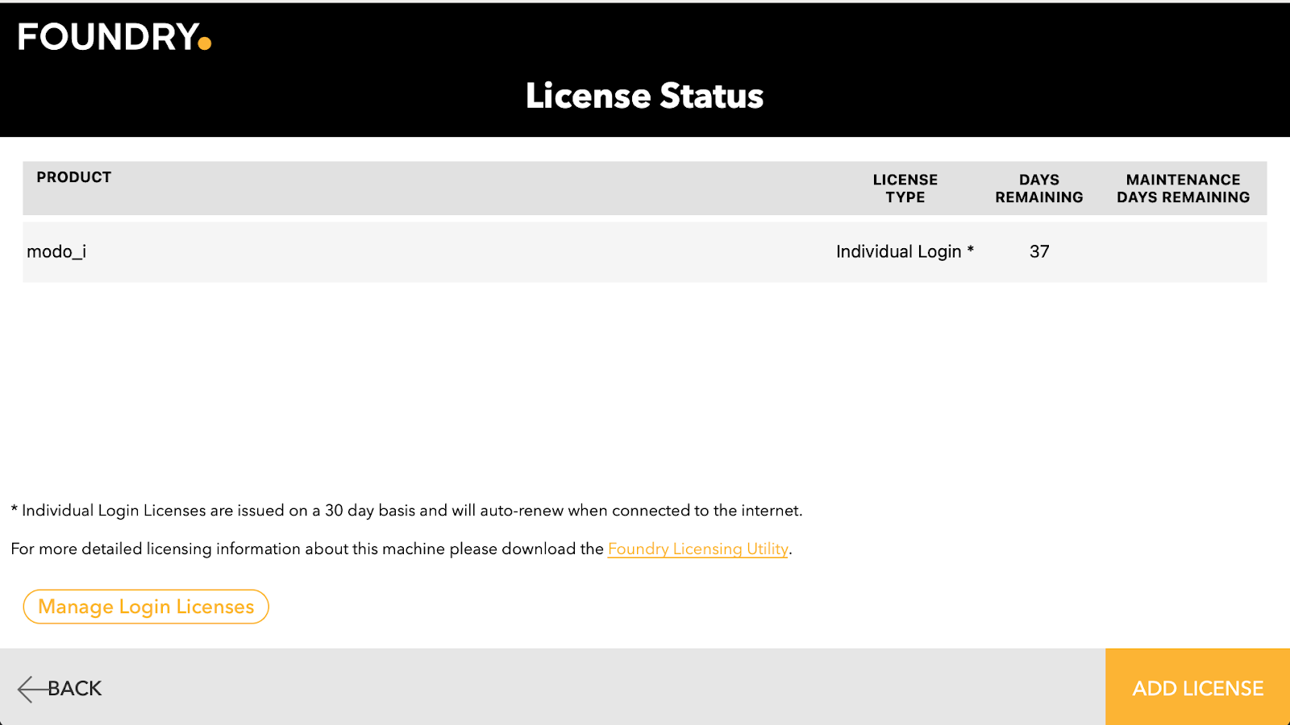
Task: Click the MAINTENANCE DAYS REMAINING header
Action: coord(1183,188)
